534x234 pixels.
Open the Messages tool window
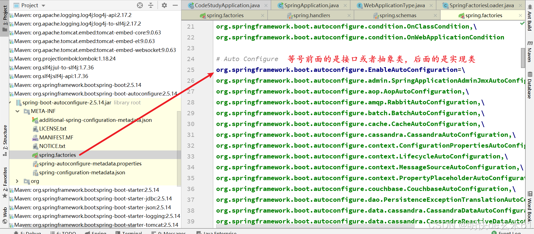[169, 232]
